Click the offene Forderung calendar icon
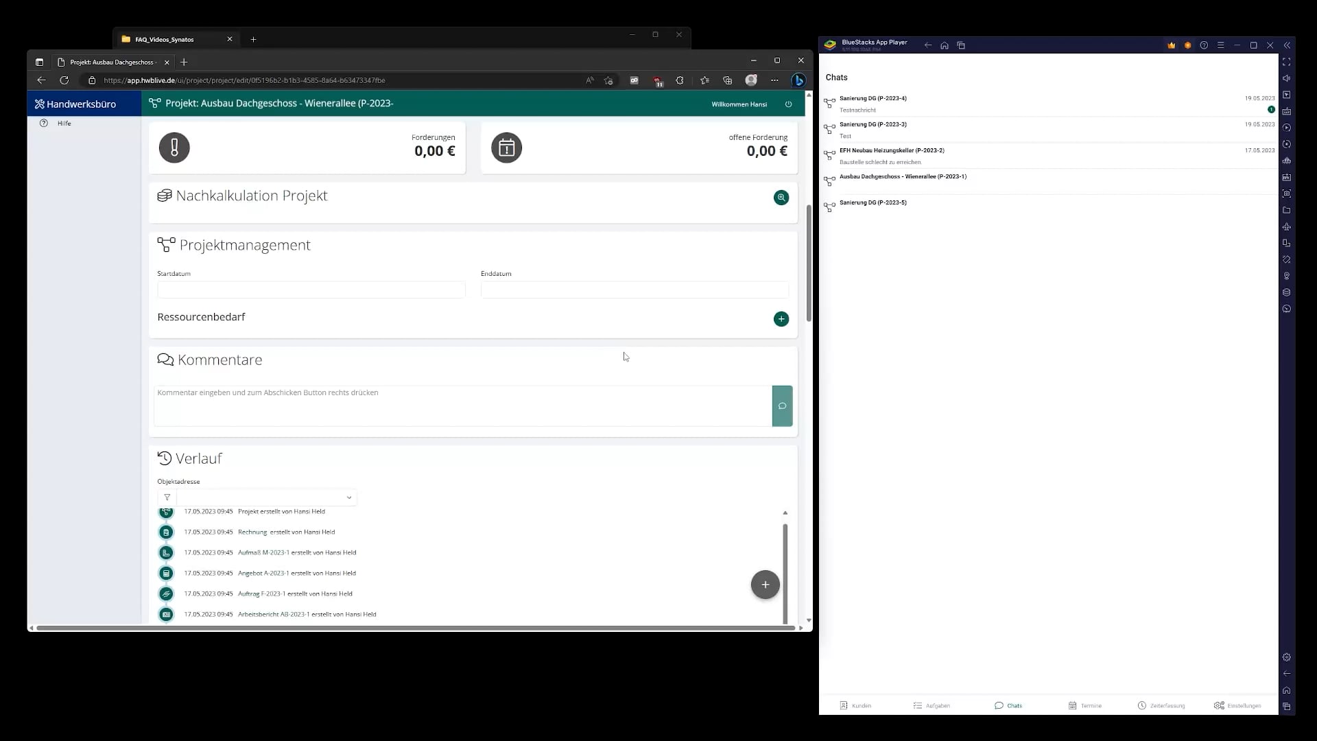Viewport: 1317px width, 741px height. click(506, 148)
